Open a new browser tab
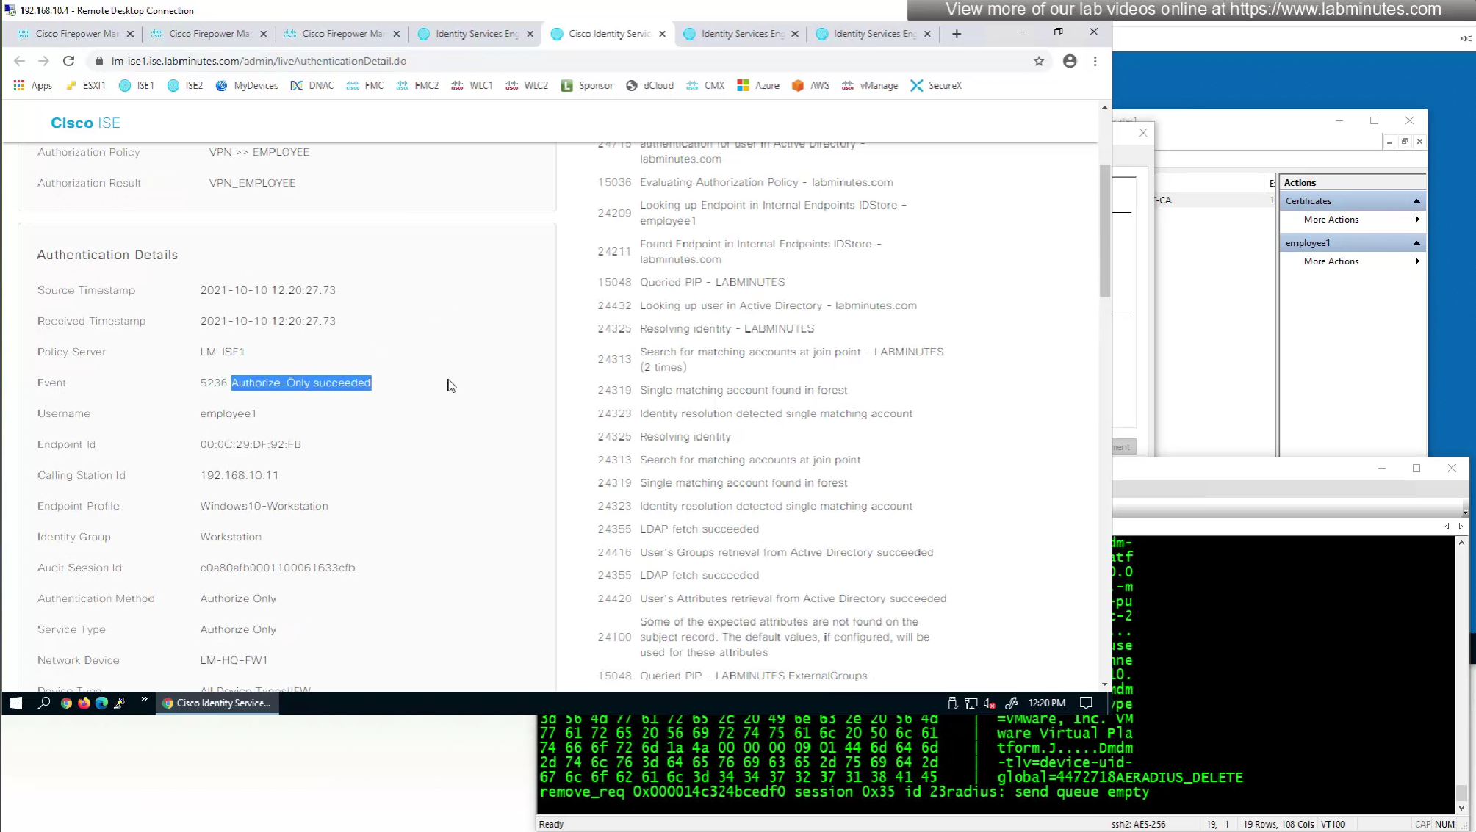Viewport: 1476px width, 832px height. click(x=957, y=34)
